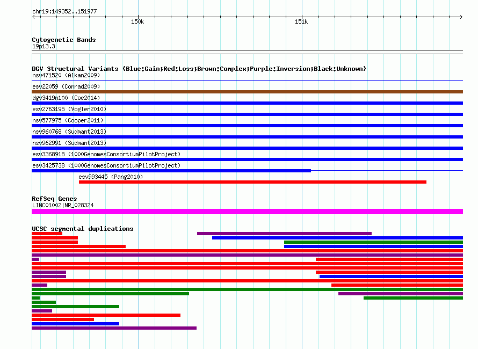The height and width of the screenshot is (349, 478).
Task: Open the UCSC segmental duplications track title
Action: [x=83, y=229]
